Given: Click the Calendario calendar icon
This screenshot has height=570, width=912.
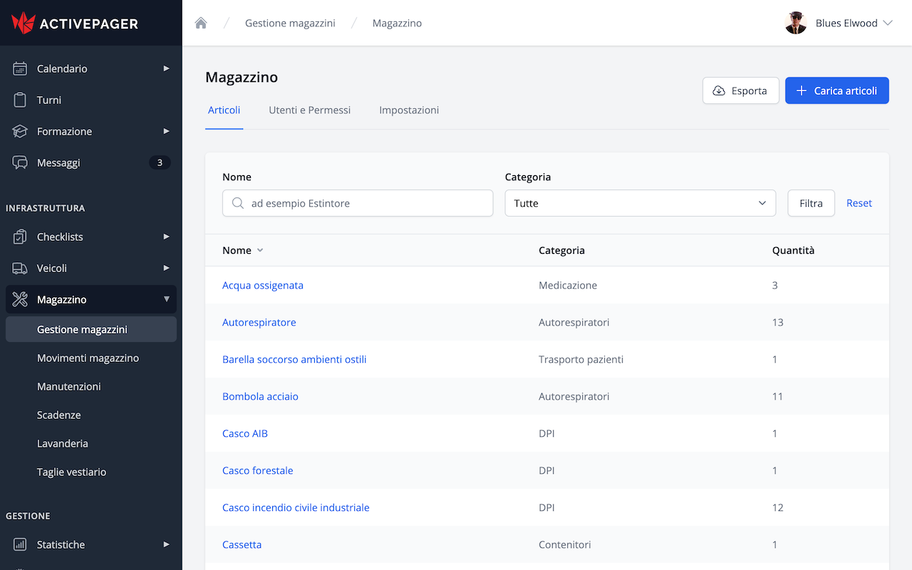Looking at the screenshot, I should 20,68.
